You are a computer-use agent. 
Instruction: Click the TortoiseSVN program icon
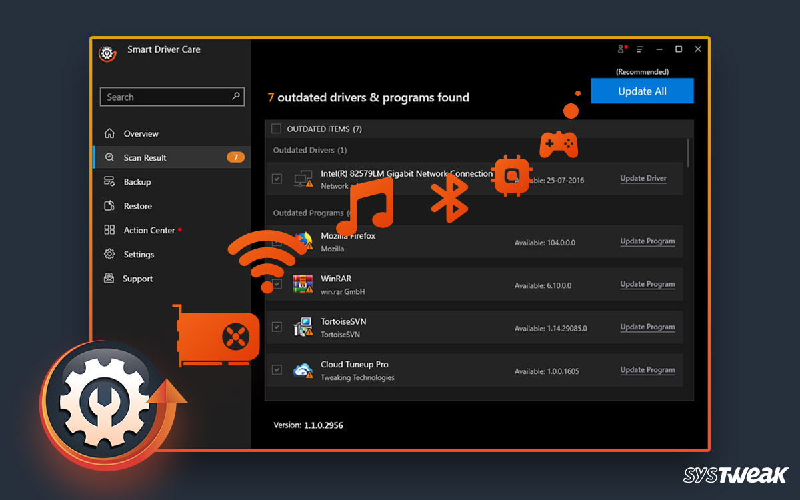click(x=303, y=327)
